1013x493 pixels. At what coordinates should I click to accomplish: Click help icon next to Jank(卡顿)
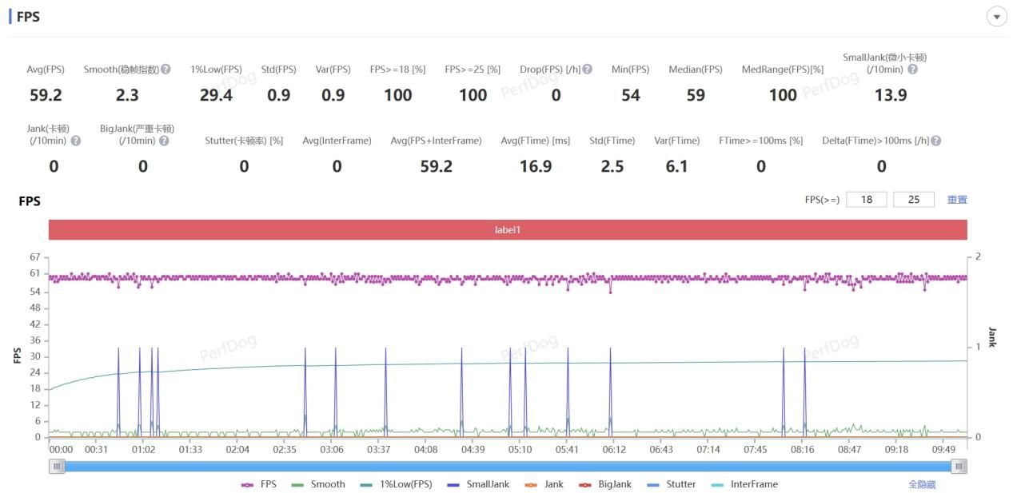(x=76, y=141)
